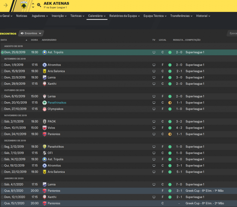This screenshot has width=237, height=207.
Task: Open the Calendário tab
Action: [x=97, y=16]
